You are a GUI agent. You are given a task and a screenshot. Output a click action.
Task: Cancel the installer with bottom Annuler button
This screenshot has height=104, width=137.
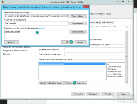pos(108,94)
